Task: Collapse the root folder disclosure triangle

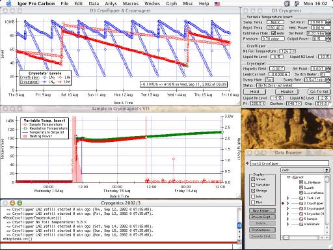Action: pos(288,177)
